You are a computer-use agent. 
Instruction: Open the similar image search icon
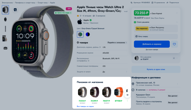click(x=15, y=10)
